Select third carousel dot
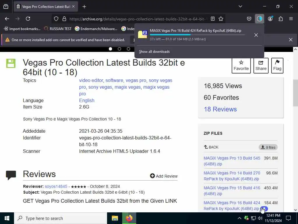The height and width of the screenshot is (224, 298). click(x=128, y=49)
